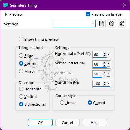Choose Vertical direction option
130x130 pixels.
21,97
